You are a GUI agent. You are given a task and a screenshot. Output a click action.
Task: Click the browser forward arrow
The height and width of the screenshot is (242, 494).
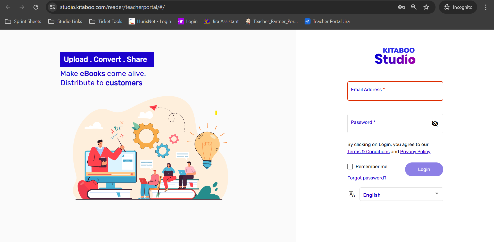22,7
